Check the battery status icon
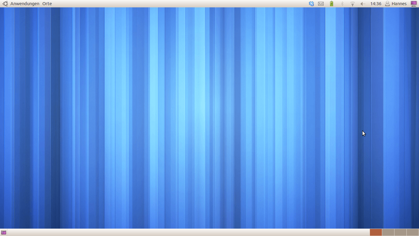419x236 pixels. pos(332,4)
